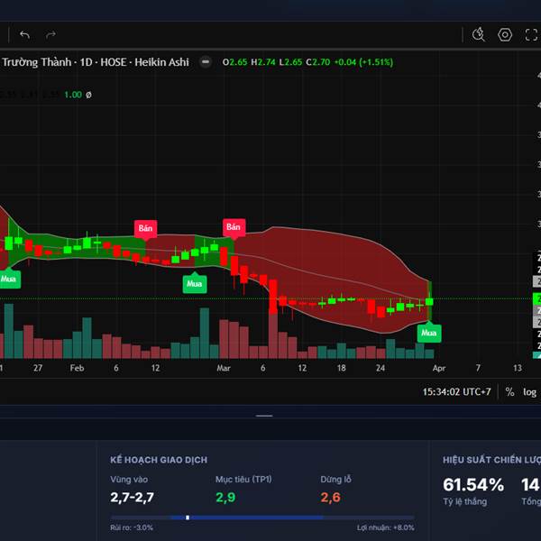Open the quick search lightning icon
Image resolution: width=541 pixels, height=541 pixels.
pyautogui.click(x=479, y=34)
